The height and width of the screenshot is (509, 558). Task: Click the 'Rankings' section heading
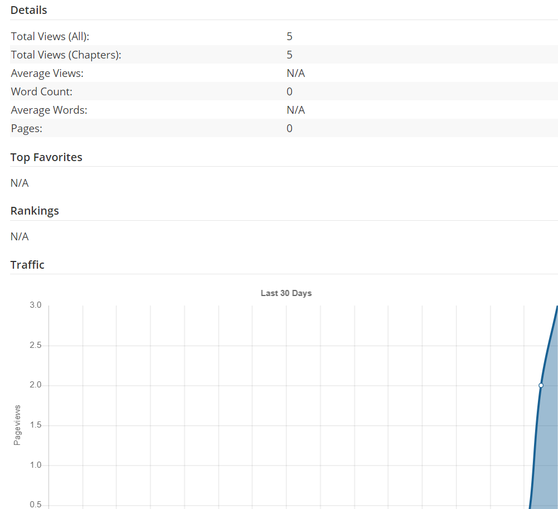[35, 211]
